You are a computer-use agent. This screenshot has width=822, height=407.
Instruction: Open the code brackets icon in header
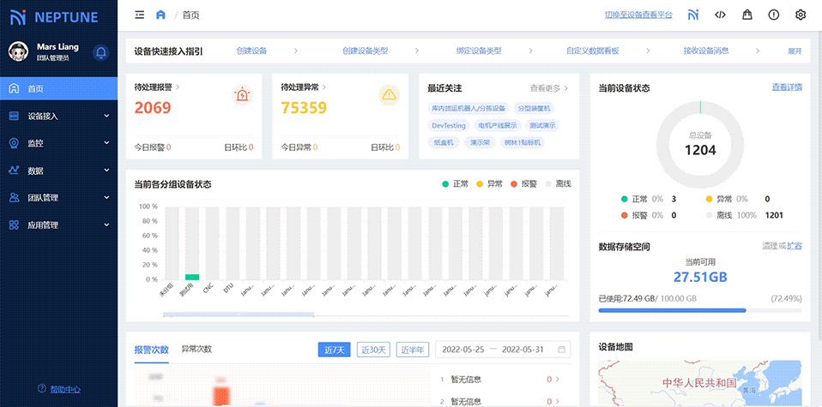click(x=721, y=15)
